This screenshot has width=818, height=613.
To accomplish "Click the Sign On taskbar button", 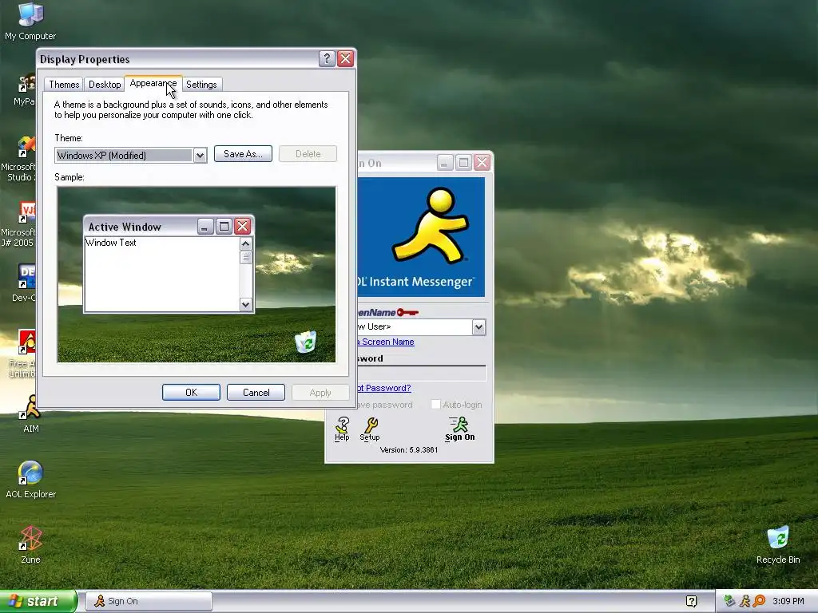I will [149, 601].
